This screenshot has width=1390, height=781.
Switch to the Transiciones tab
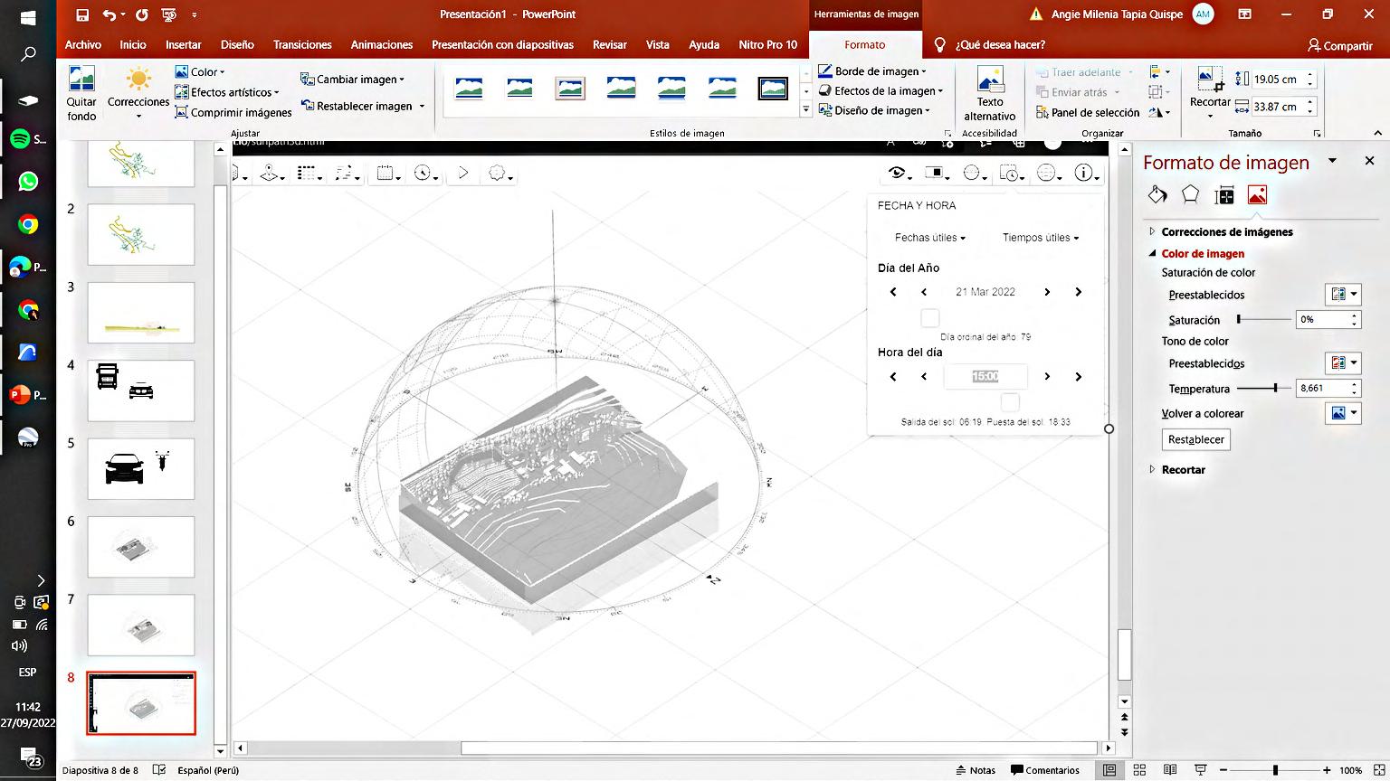pos(302,44)
